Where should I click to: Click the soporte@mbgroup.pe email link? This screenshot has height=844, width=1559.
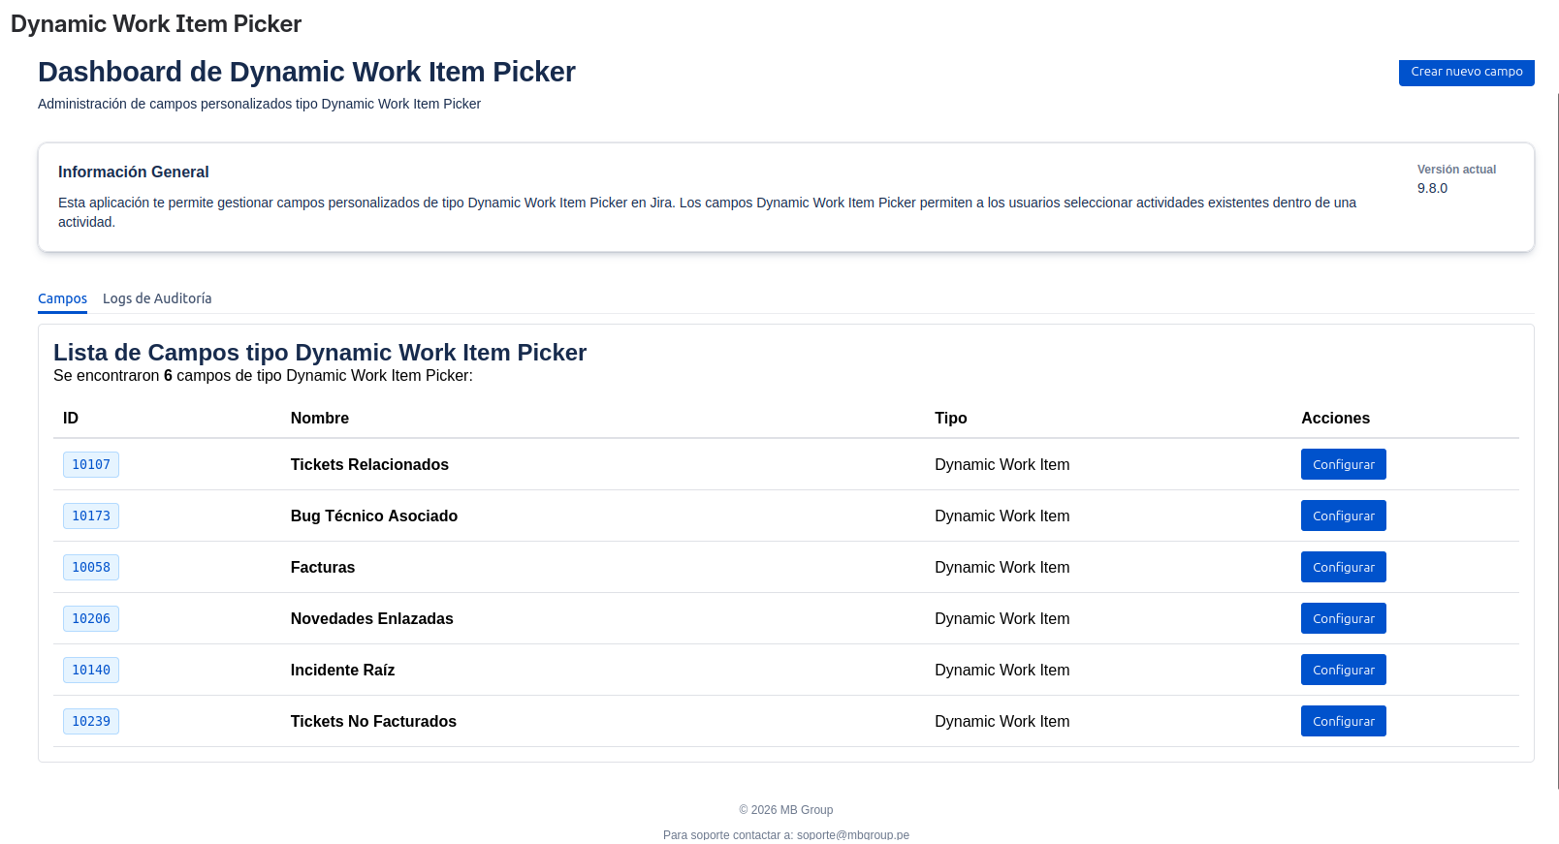coord(852,834)
